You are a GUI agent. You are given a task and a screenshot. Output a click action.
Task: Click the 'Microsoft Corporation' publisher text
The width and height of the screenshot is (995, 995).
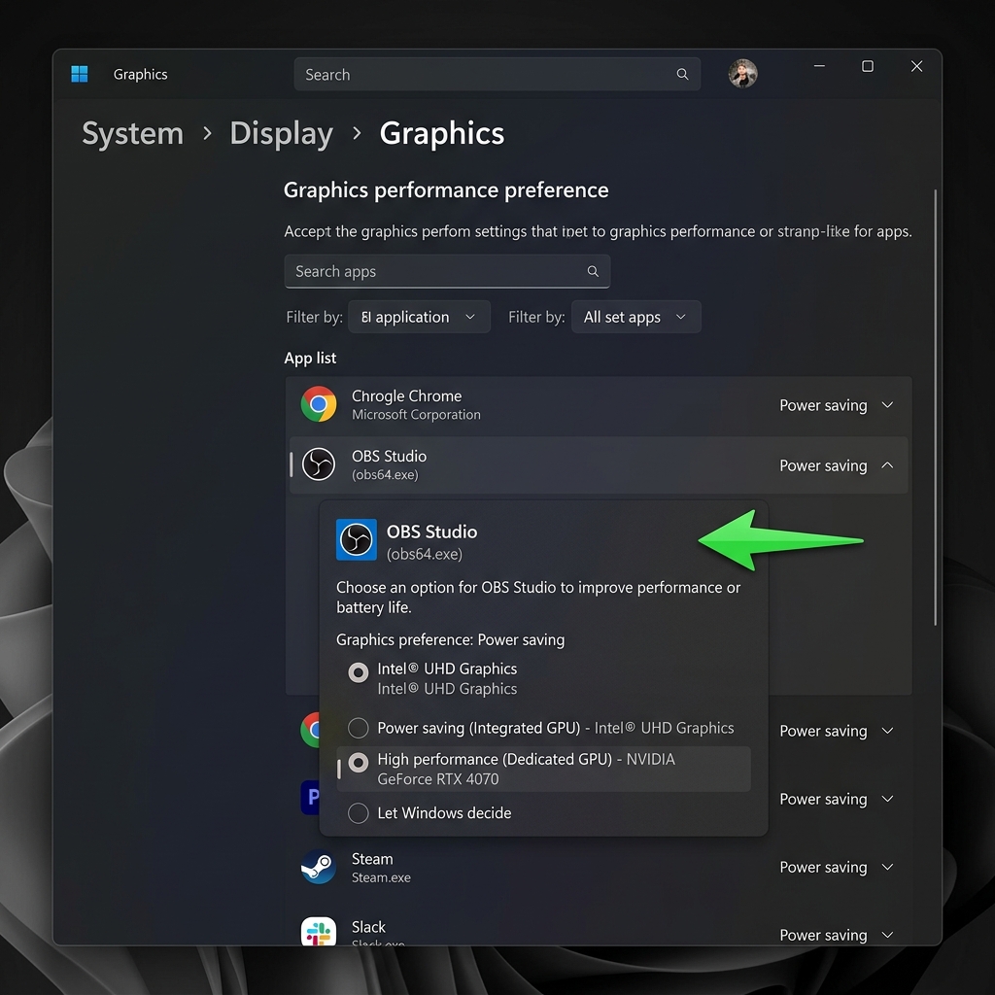416,414
